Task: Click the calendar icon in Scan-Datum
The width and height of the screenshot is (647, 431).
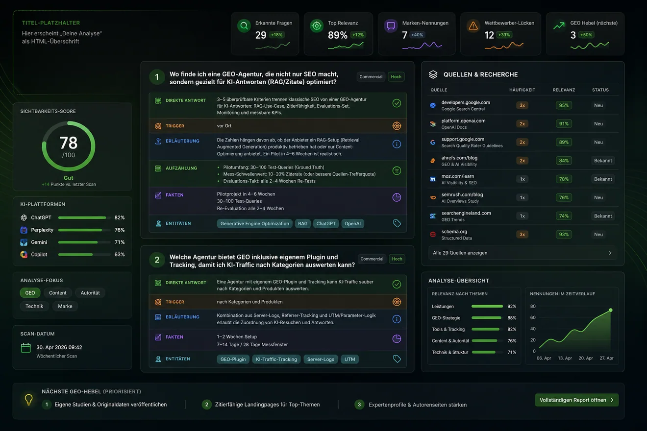Action: pyautogui.click(x=26, y=348)
